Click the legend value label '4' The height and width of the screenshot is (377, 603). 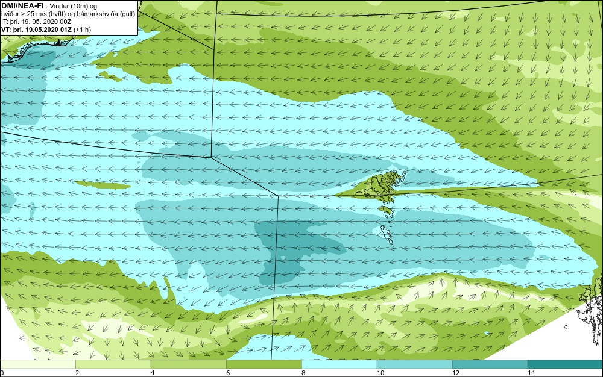click(153, 373)
